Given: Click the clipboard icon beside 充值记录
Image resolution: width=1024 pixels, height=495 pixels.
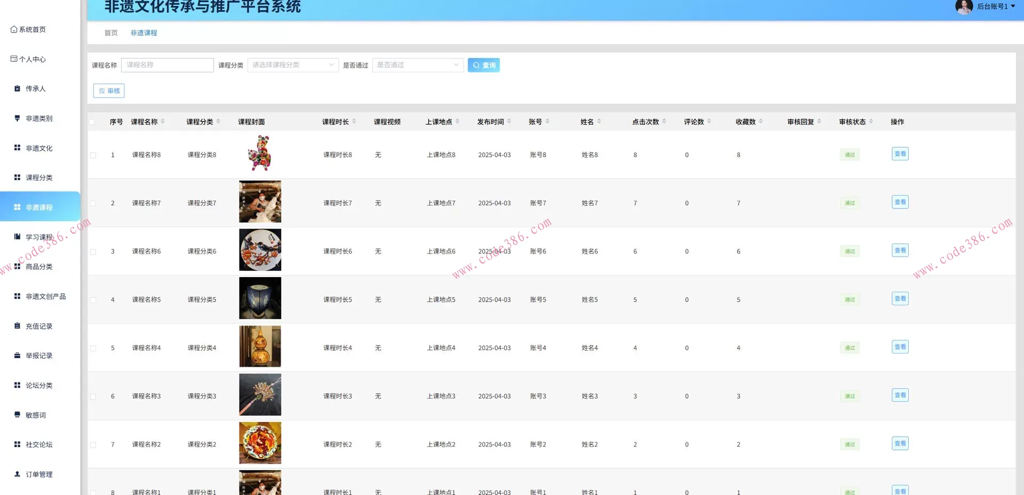Looking at the screenshot, I should click(17, 326).
